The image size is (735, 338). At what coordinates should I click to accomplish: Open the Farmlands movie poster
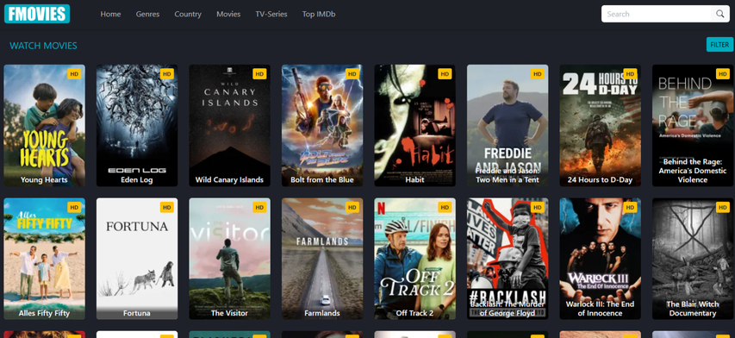pos(322,259)
